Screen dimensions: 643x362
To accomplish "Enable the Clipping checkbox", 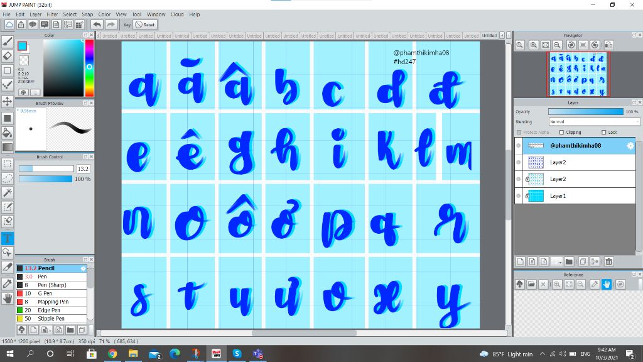I will click(561, 132).
